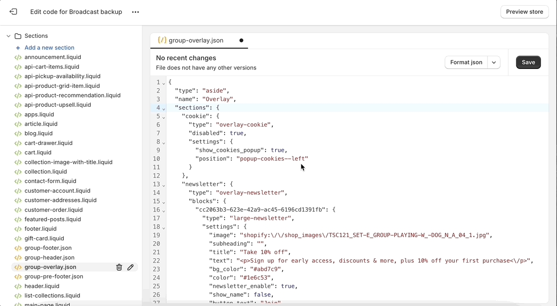Switch to the group-overlay.json tab
The image size is (557, 306).
[196, 41]
